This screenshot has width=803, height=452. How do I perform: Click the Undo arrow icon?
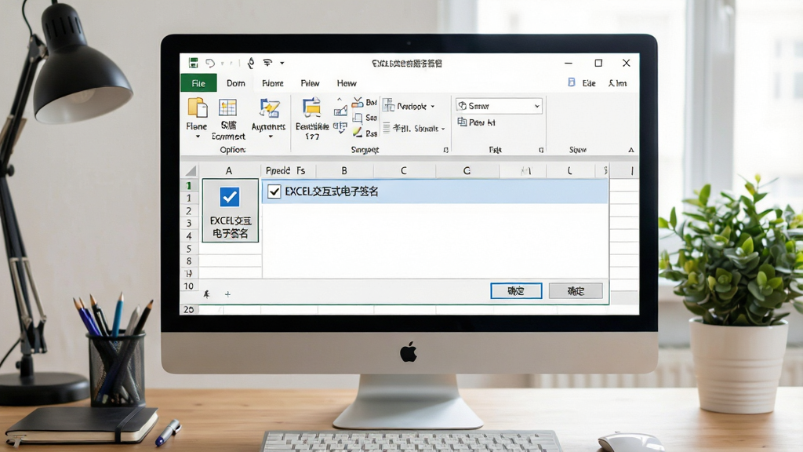click(x=210, y=63)
